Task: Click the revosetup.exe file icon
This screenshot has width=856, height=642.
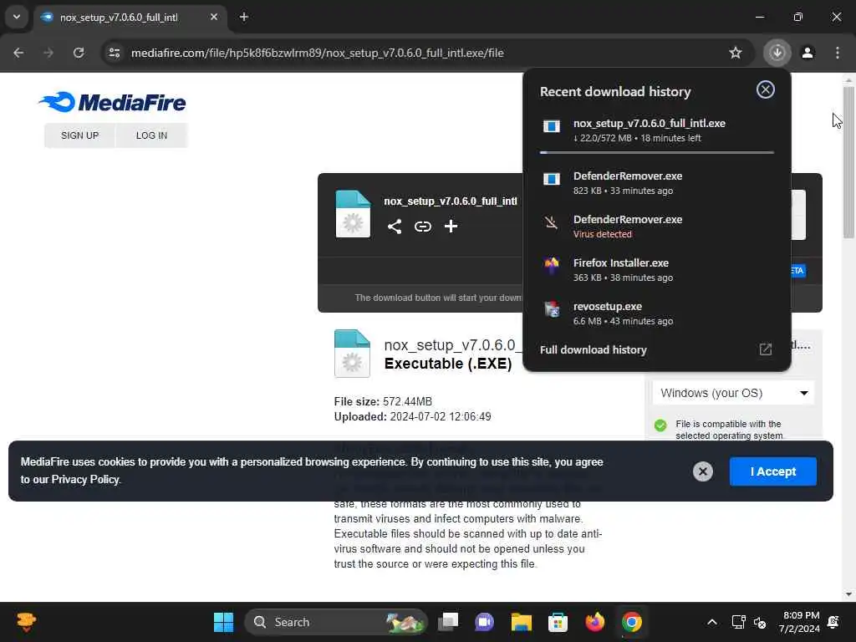Action: (552, 309)
